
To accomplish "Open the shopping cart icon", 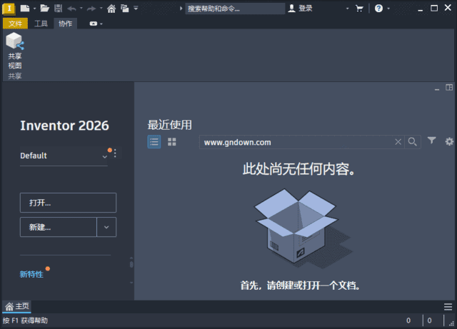I will pyautogui.click(x=359, y=9).
